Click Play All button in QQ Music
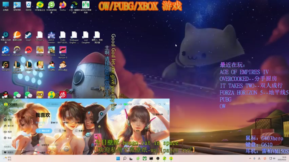 pos(44,131)
